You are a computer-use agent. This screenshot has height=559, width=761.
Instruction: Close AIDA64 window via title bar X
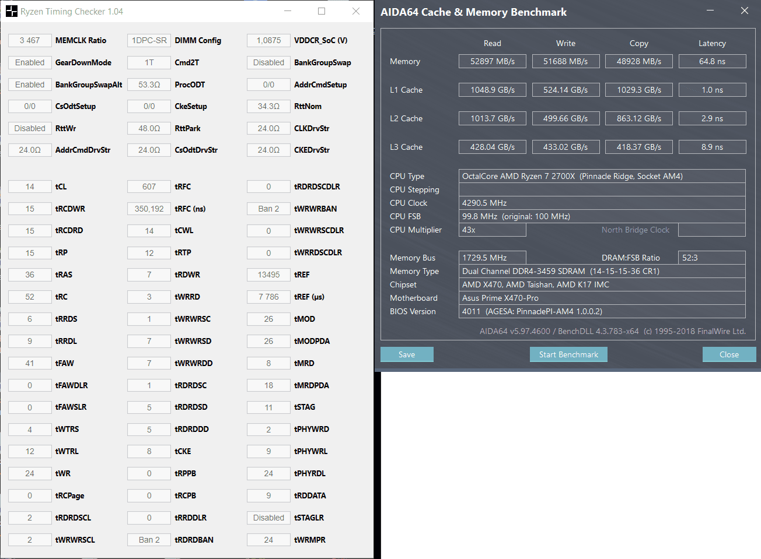(744, 10)
